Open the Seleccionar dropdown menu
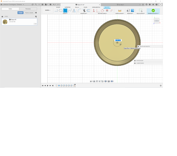This screenshot has width=177, height=156. [141, 14]
